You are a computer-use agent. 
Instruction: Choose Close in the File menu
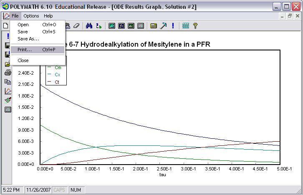tap(23, 60)
